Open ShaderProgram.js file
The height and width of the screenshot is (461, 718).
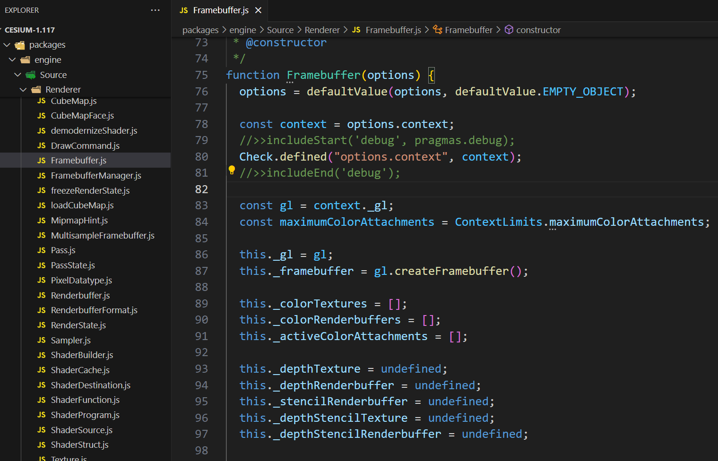pos(85,415)
